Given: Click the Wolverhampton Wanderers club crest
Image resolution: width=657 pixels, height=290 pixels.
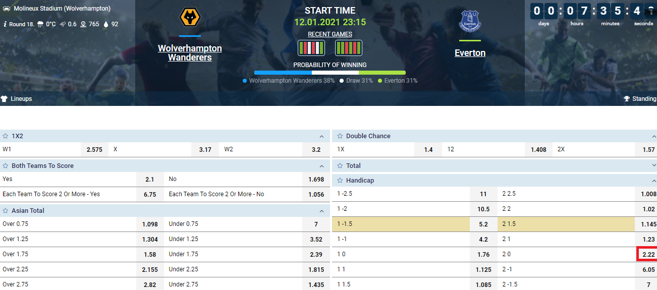Looking at the screenshot, I should pyautogui.click(x=190, y=18).
